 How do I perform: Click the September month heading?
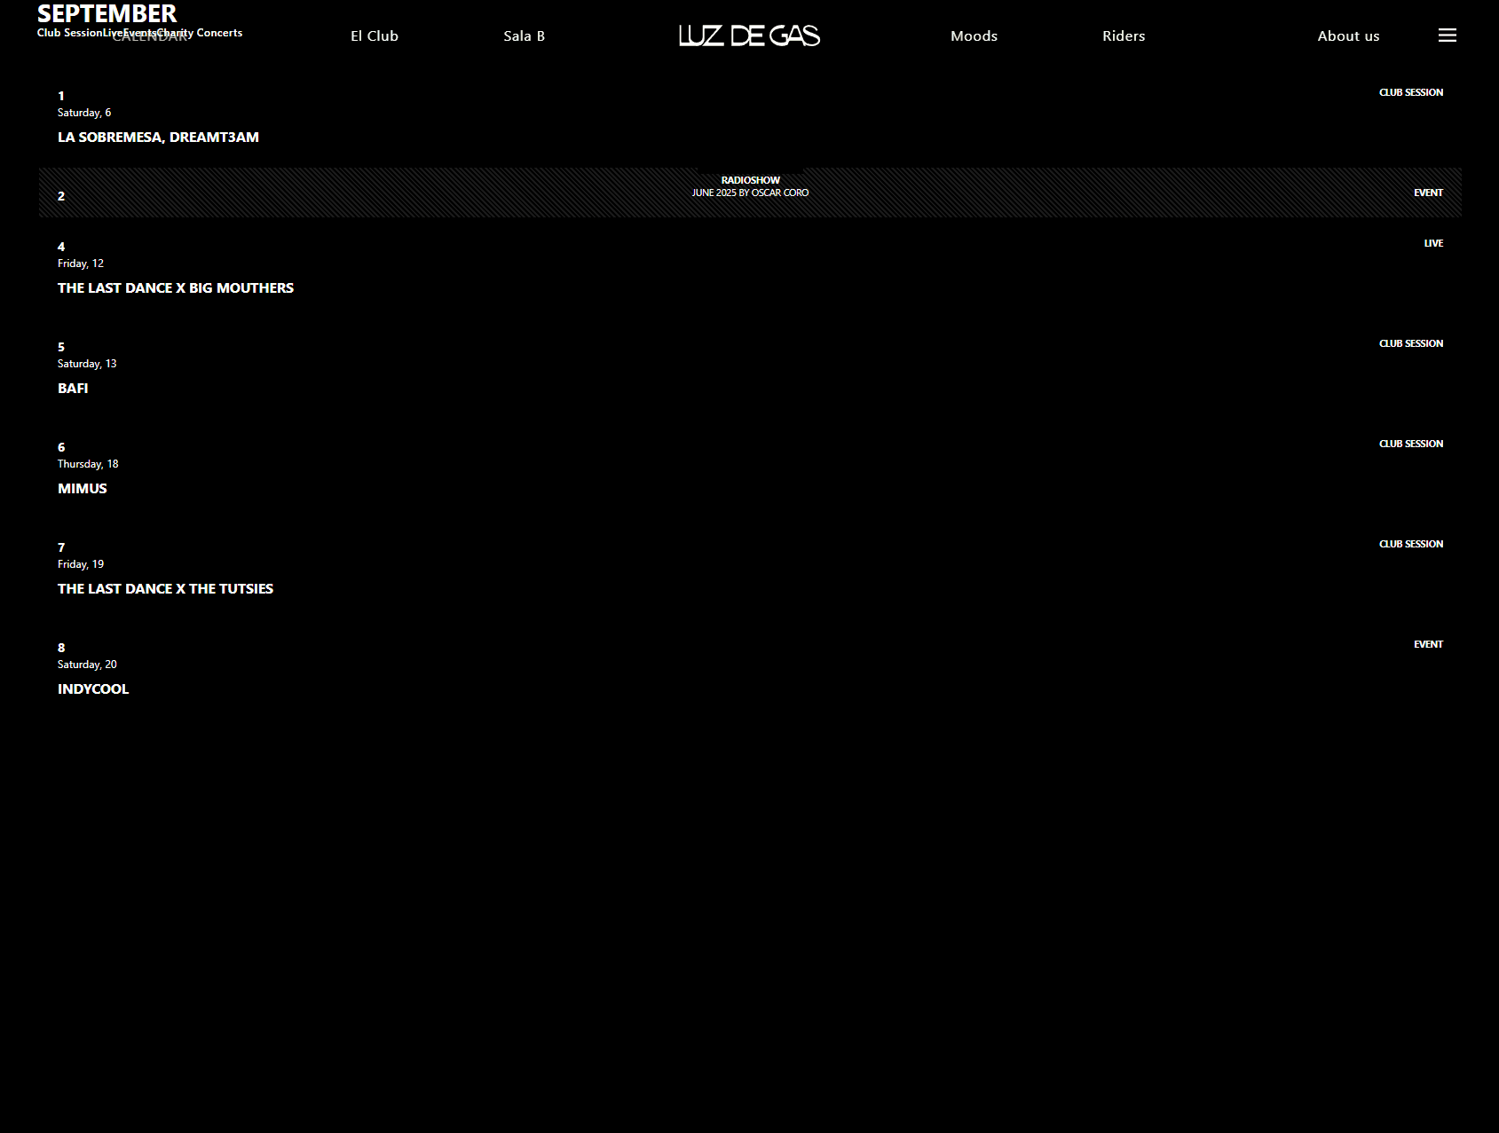point(107,13)
